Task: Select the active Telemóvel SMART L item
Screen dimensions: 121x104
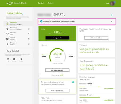Action: click(x=18, y=24)
